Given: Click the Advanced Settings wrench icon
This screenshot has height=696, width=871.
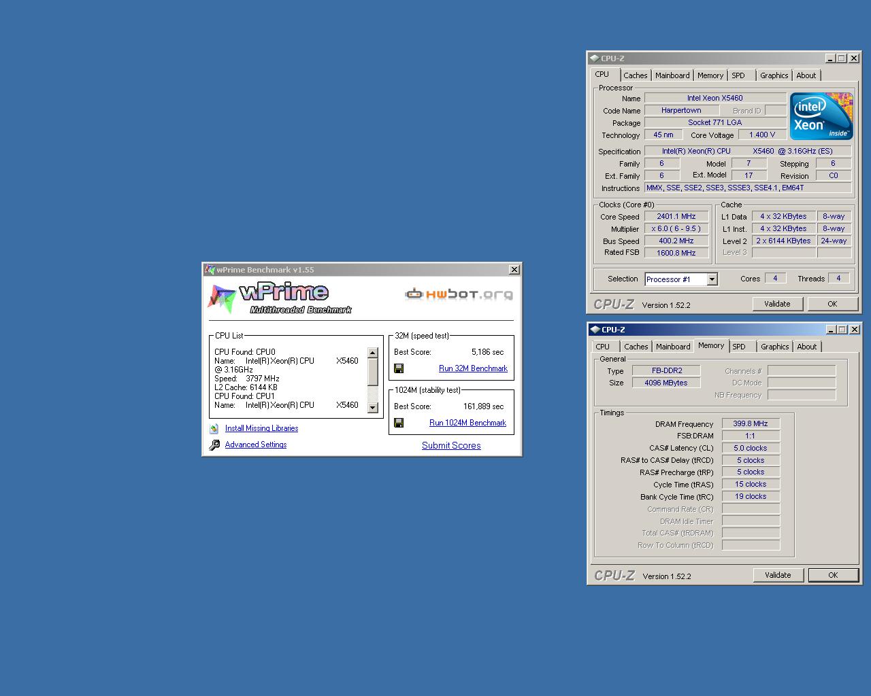Looking at the screenshot, I should point(214,445).
